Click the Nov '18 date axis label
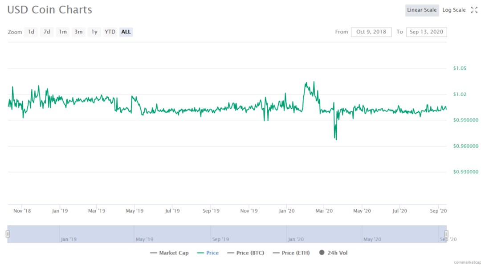Image resolution: width=481 pixels, height=270 pixels. pyautogui.click(x=22, y=211)
